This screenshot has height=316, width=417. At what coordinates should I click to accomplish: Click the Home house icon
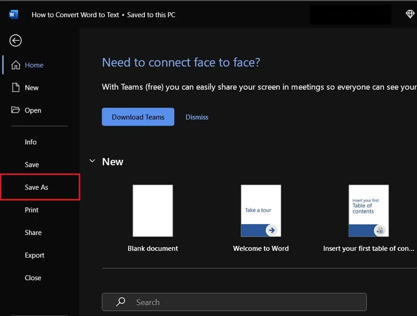click(x=16, y=65)
